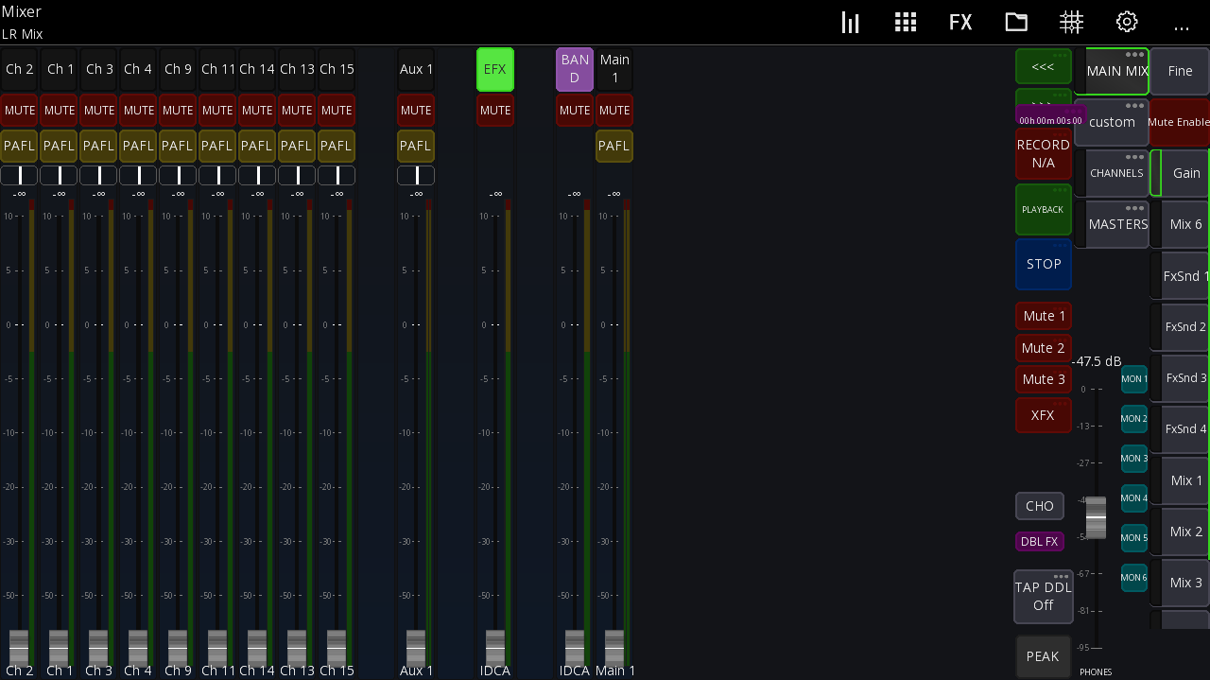Select the green EFX DCA button

pos(495,70)
